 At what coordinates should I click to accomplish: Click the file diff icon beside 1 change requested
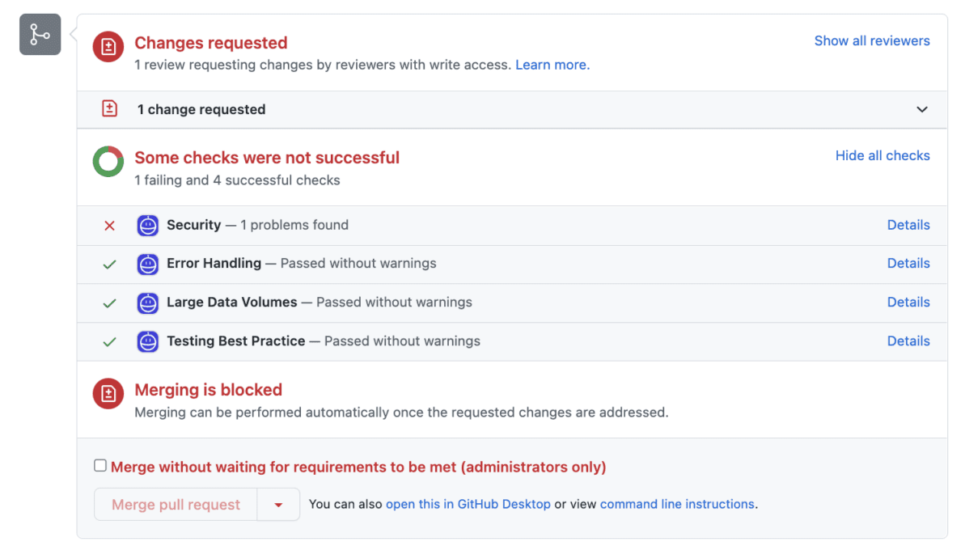[109, 109]
